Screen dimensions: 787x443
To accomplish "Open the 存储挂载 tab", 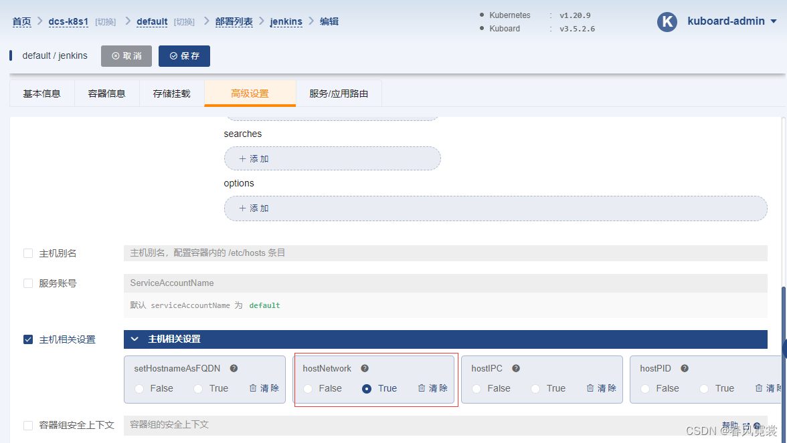I will 171,94.
